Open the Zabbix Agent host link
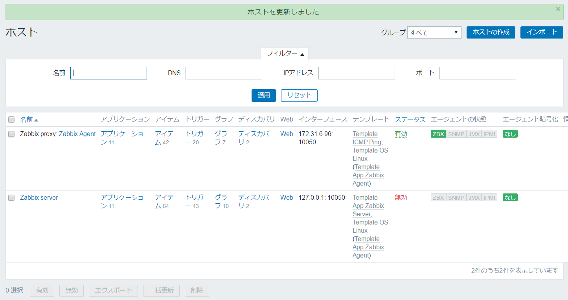Image resolution: width=568 pixels, height=300 pixels. click(77, 134)
